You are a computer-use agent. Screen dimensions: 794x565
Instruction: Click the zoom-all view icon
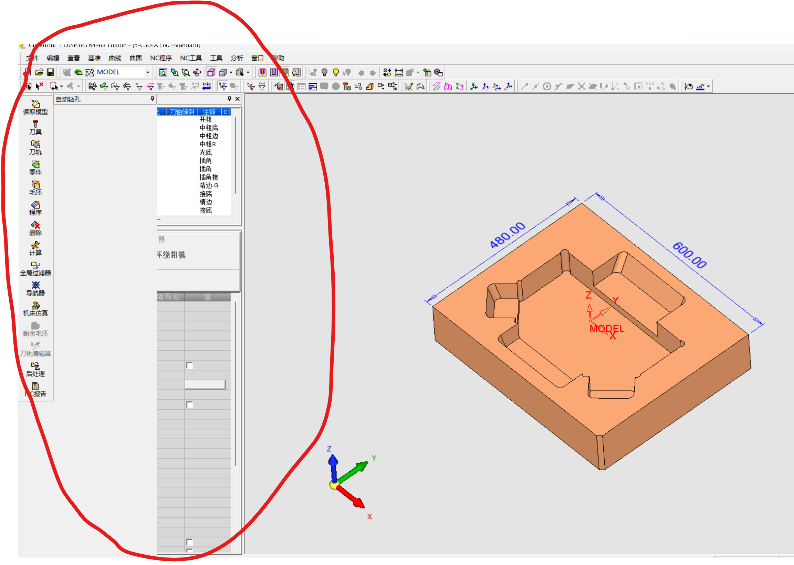click(163, 72)
